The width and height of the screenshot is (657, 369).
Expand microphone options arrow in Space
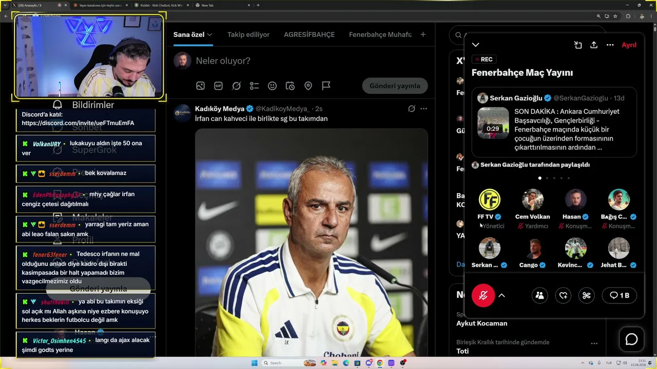tap(502, 295)
